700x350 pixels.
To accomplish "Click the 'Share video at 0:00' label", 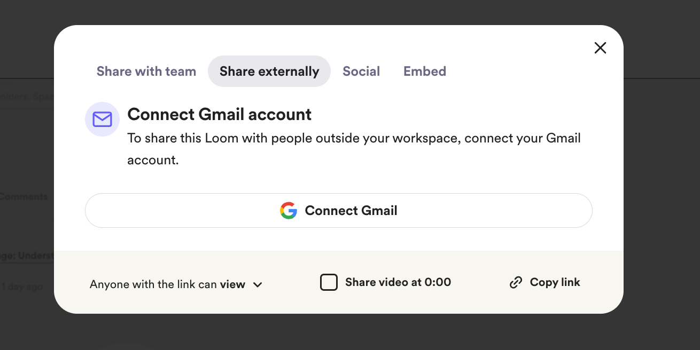I will (x=398, y=282).
